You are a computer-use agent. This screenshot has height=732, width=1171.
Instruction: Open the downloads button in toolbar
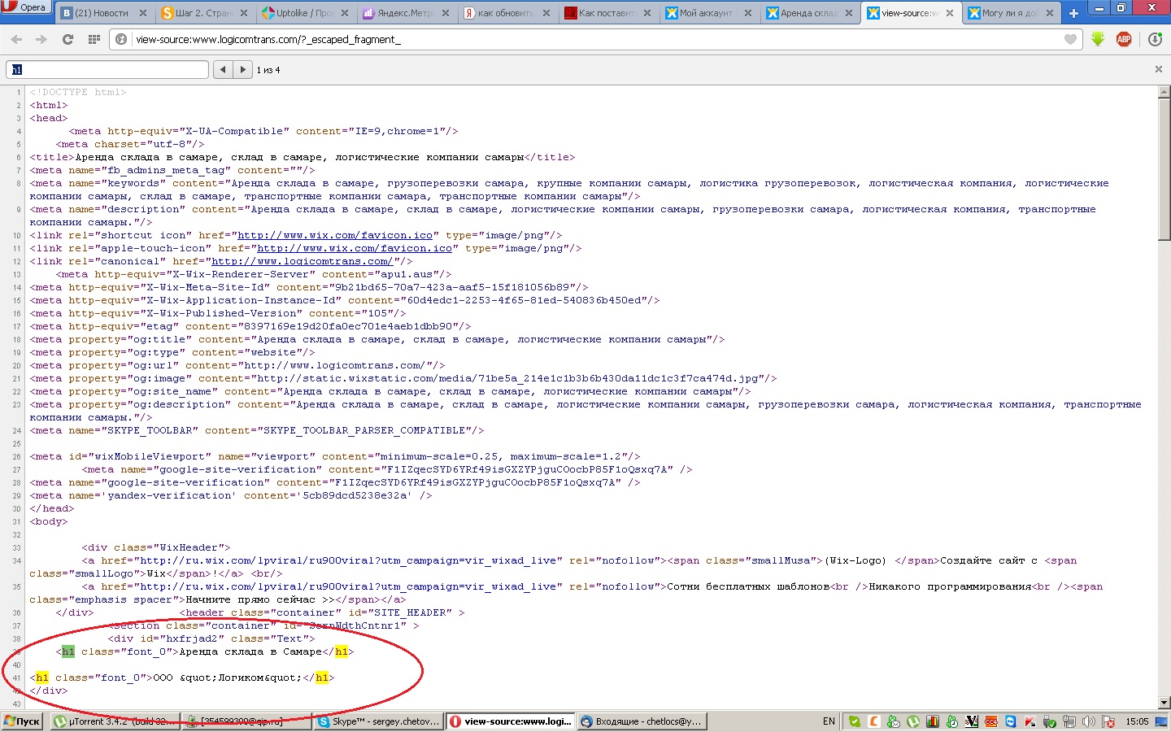click(1155, 39)
